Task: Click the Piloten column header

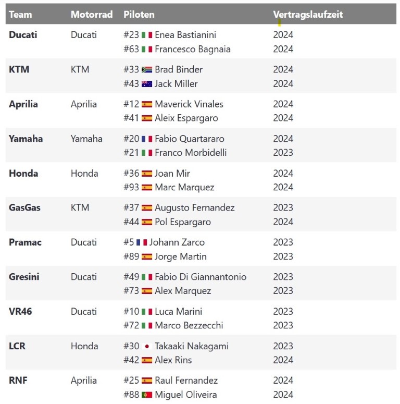Action: 139,15
